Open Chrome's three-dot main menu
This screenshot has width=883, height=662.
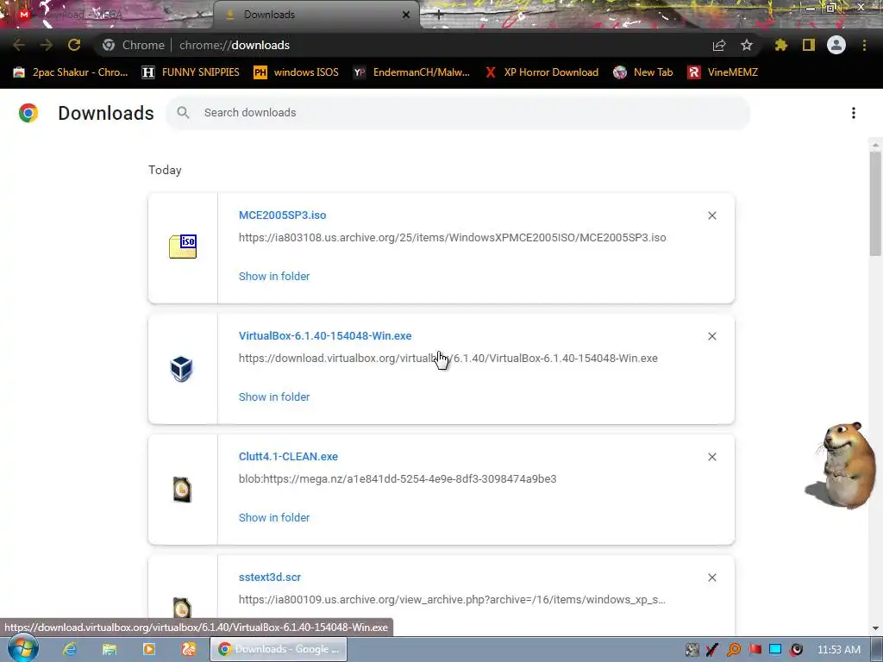[x=864, y=45]
